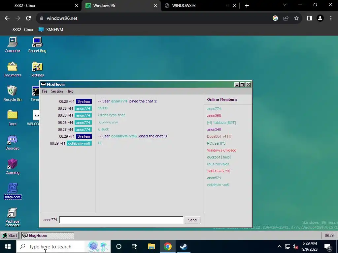The image size is (338, 253).
Task: Open the File menu in MsgRoom
Action: pos(45,91)
